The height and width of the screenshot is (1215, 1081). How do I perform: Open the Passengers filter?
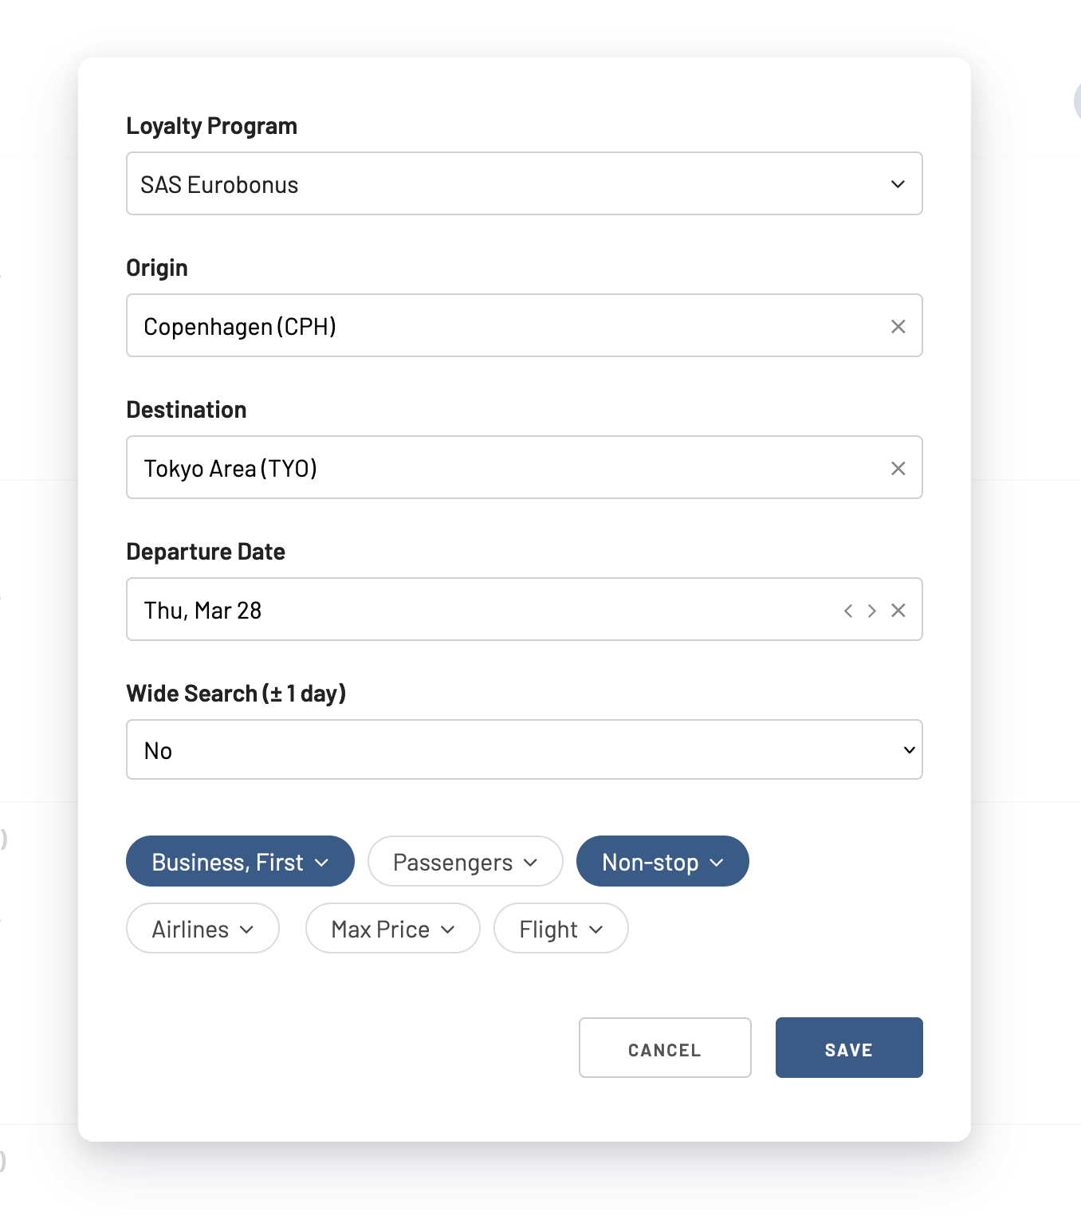466,861
